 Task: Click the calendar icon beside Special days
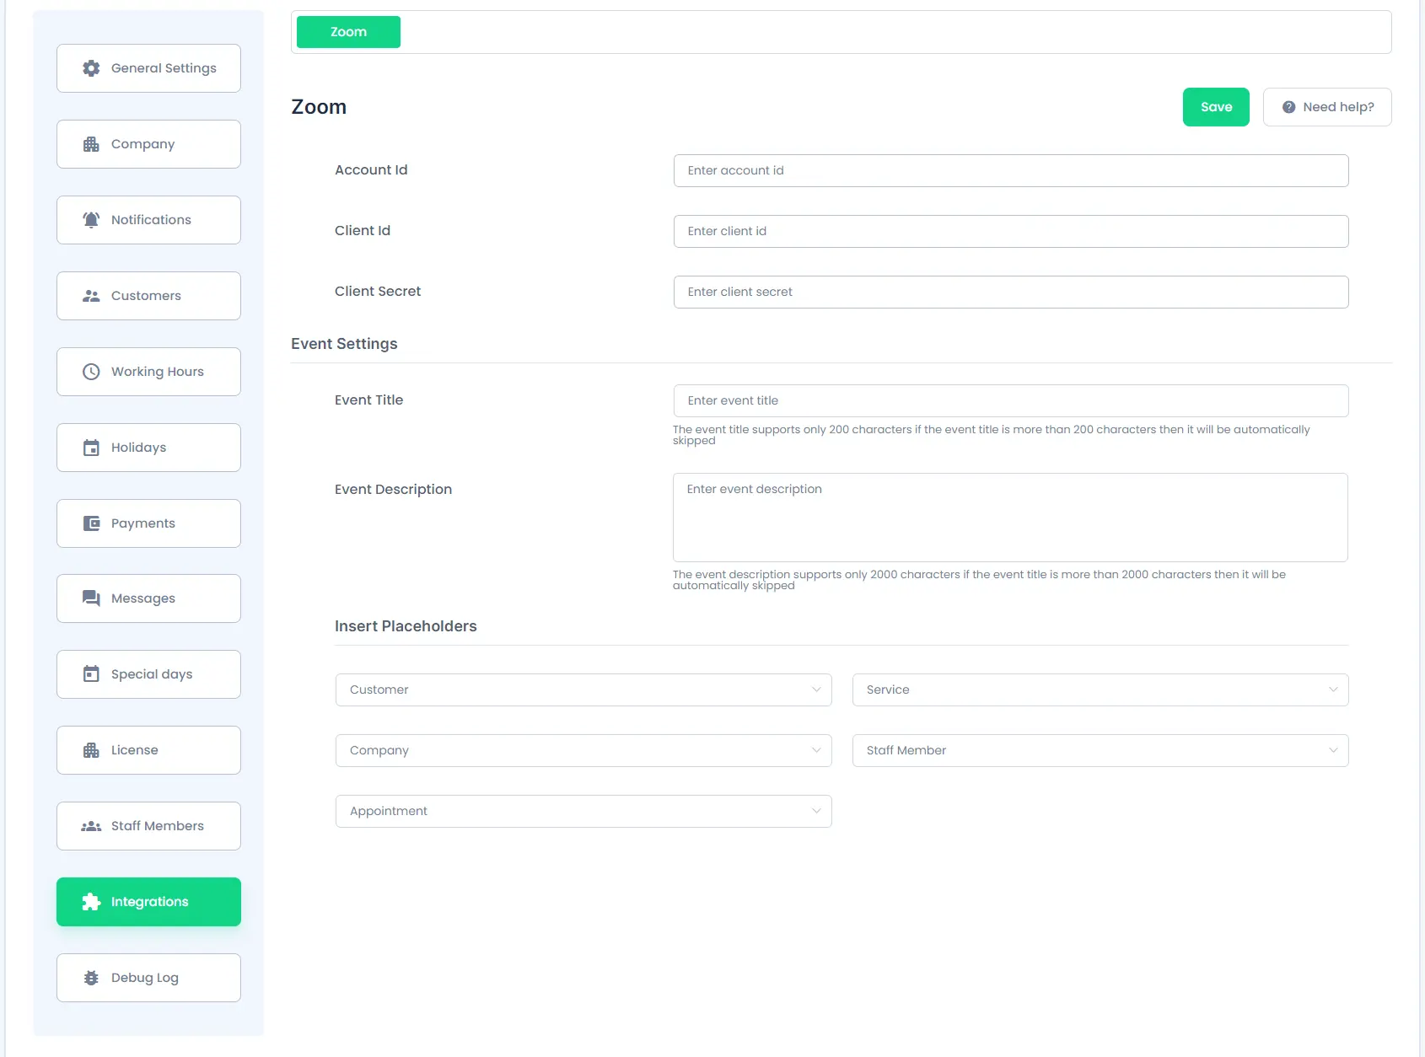pyautogui.click(x=91, y=674)
